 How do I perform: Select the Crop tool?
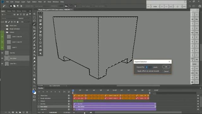[34, 28]
